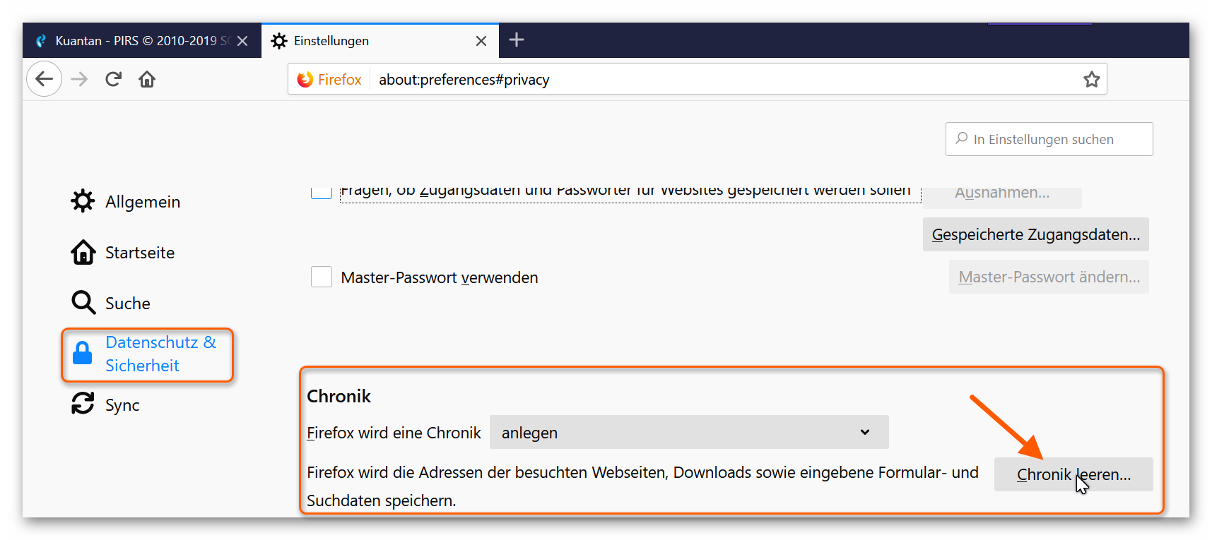Image resolution: width=1212 pixels, height=540 pixels.
Task: Click the back navigation arrow
Action: click(x=45, y=79)
